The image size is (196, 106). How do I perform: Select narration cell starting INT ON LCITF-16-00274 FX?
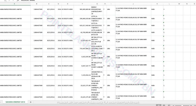click(97, 40)
